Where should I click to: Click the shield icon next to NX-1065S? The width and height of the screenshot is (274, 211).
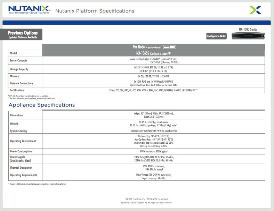[x=170, y=53]
